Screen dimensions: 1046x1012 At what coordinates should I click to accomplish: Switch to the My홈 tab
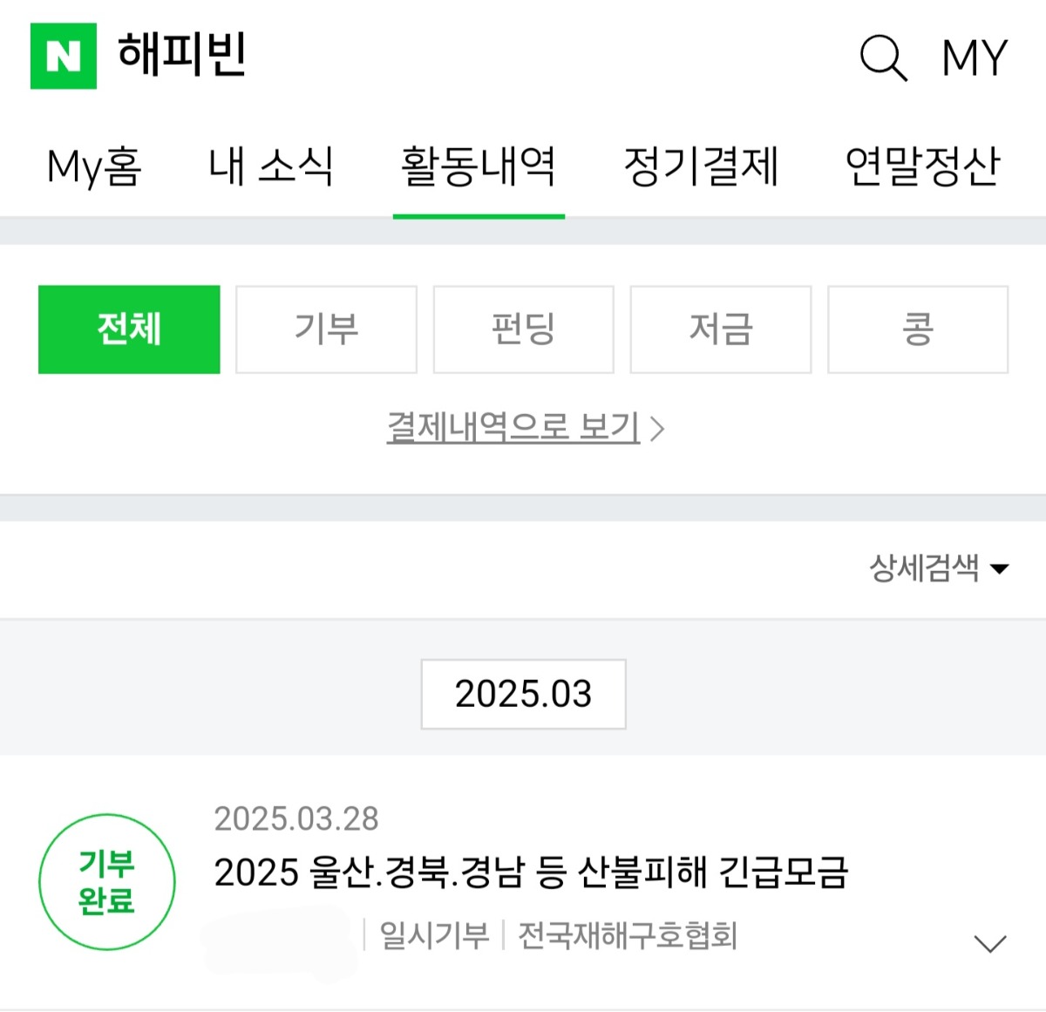tap(94, 166)
